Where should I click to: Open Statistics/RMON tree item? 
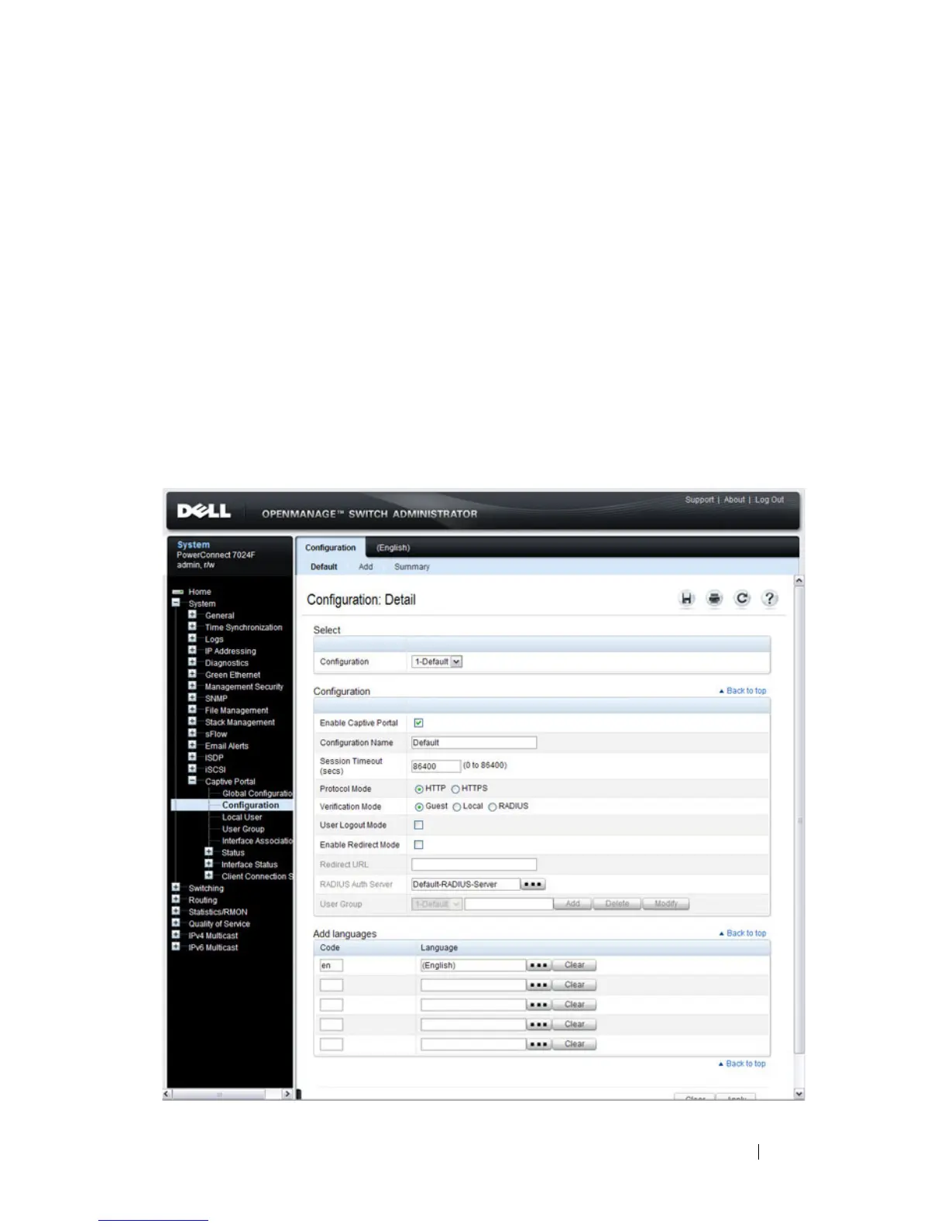[x=218, y=912]
